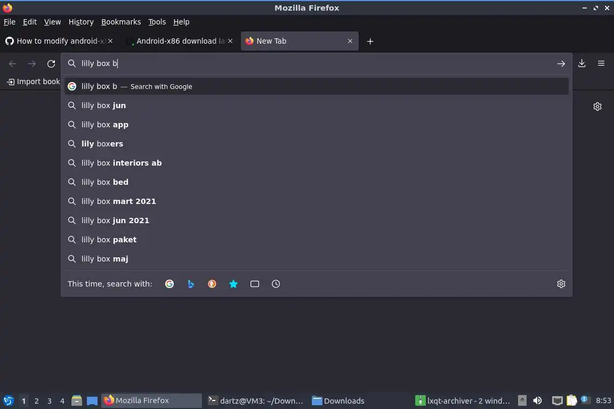Screen dimensions: 614x409
Task: Click into the address bar text field
Action: (317, 63)
